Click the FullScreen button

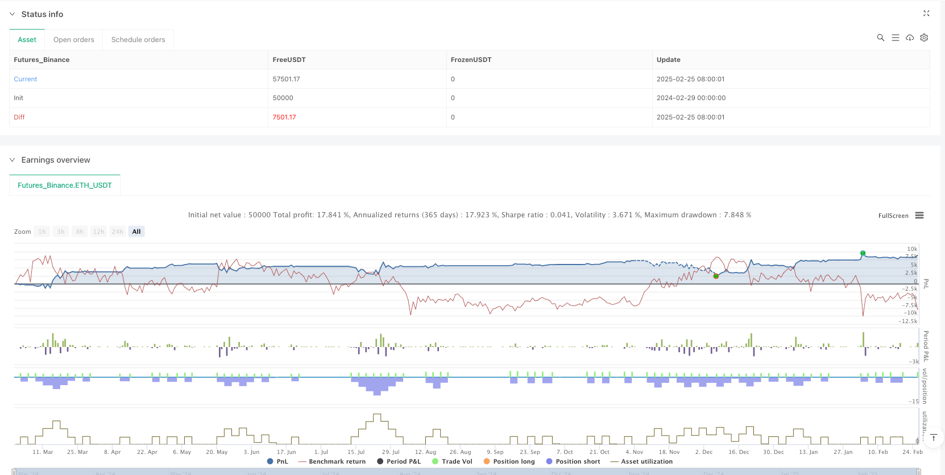tap(893, 216)
